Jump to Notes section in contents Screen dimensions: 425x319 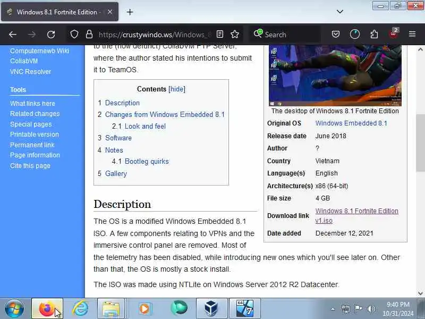(114, 150)
